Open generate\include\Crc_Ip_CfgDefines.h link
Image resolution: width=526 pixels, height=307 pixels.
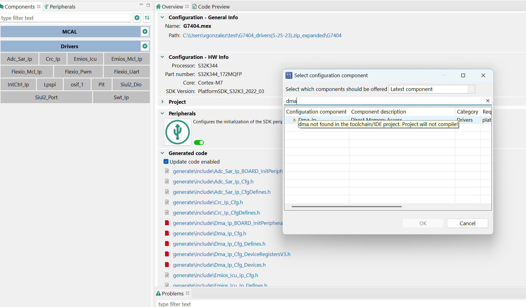pos(216,213)
